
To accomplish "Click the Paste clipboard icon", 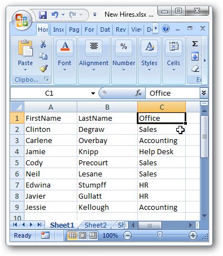I will click(26, 48).
